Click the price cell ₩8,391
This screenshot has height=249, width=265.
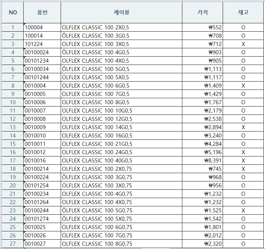point(202,160)
